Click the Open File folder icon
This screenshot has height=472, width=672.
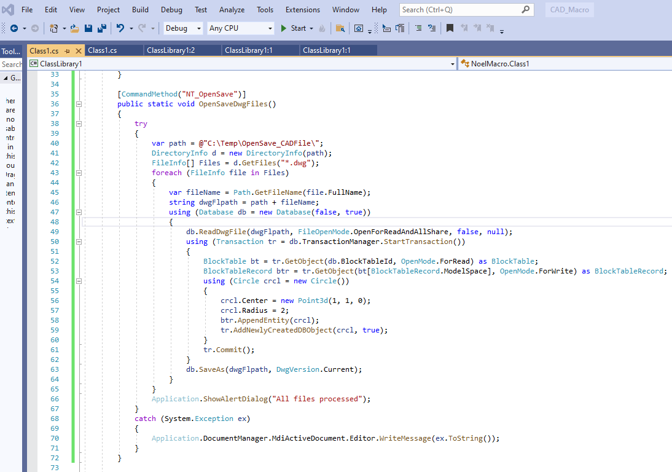pos(74,28)
